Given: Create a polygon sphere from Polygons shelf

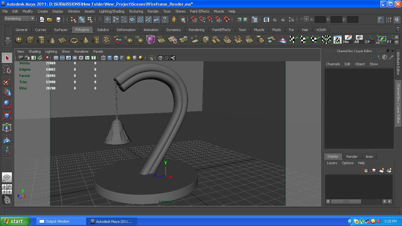Looking at the screenshot, I should pyautogui.click(x=19, y=40).
